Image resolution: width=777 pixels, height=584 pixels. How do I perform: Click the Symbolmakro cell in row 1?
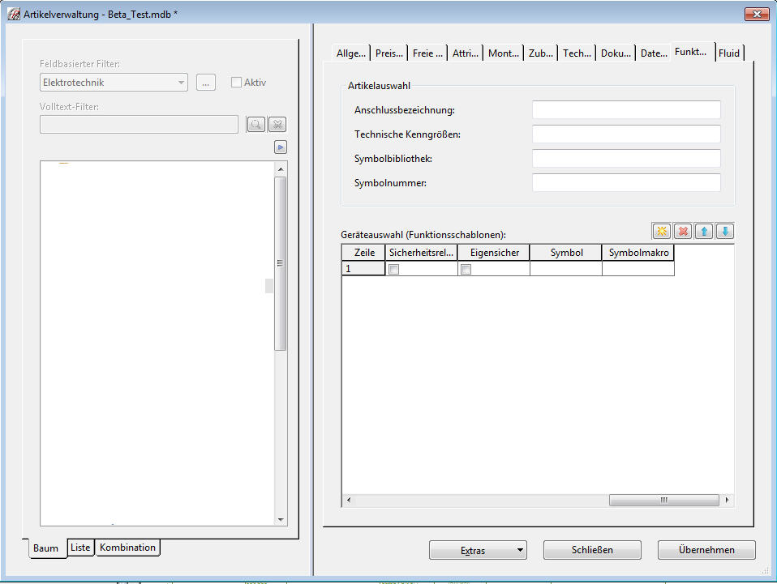(638, 268)
